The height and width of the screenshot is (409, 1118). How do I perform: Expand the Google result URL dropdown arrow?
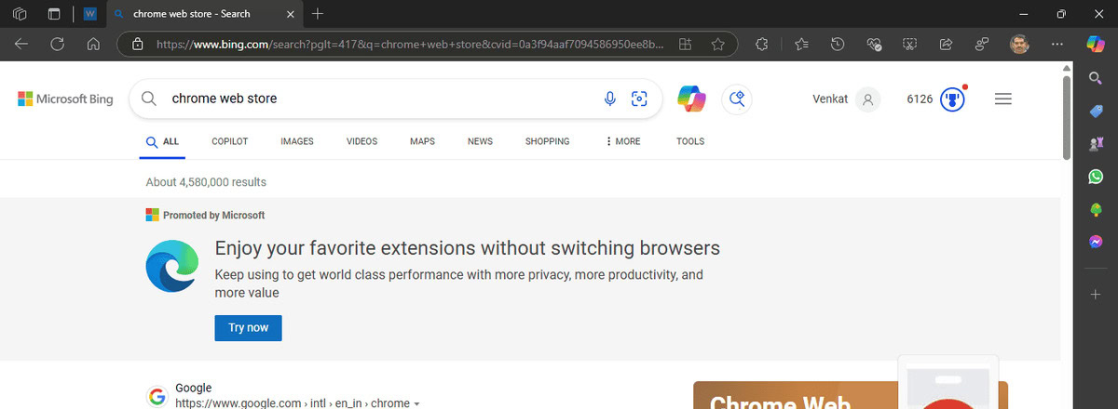point(417,403)
